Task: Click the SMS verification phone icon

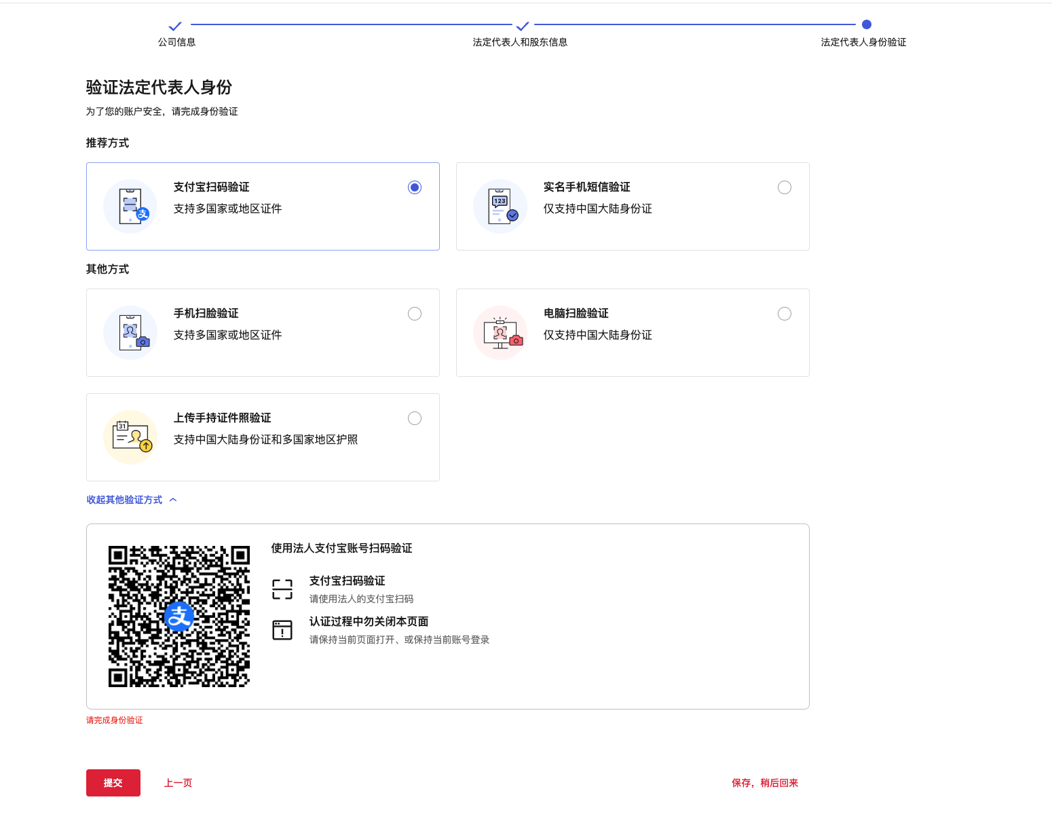Action: [500, 206]
